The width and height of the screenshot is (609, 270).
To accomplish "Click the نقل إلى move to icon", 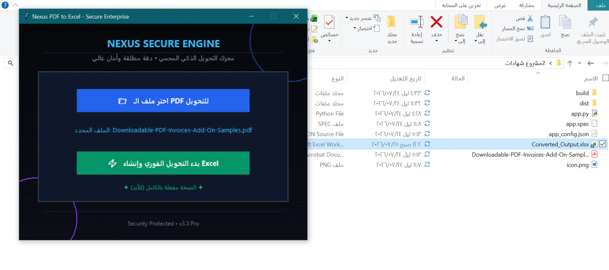I will 480,22.
